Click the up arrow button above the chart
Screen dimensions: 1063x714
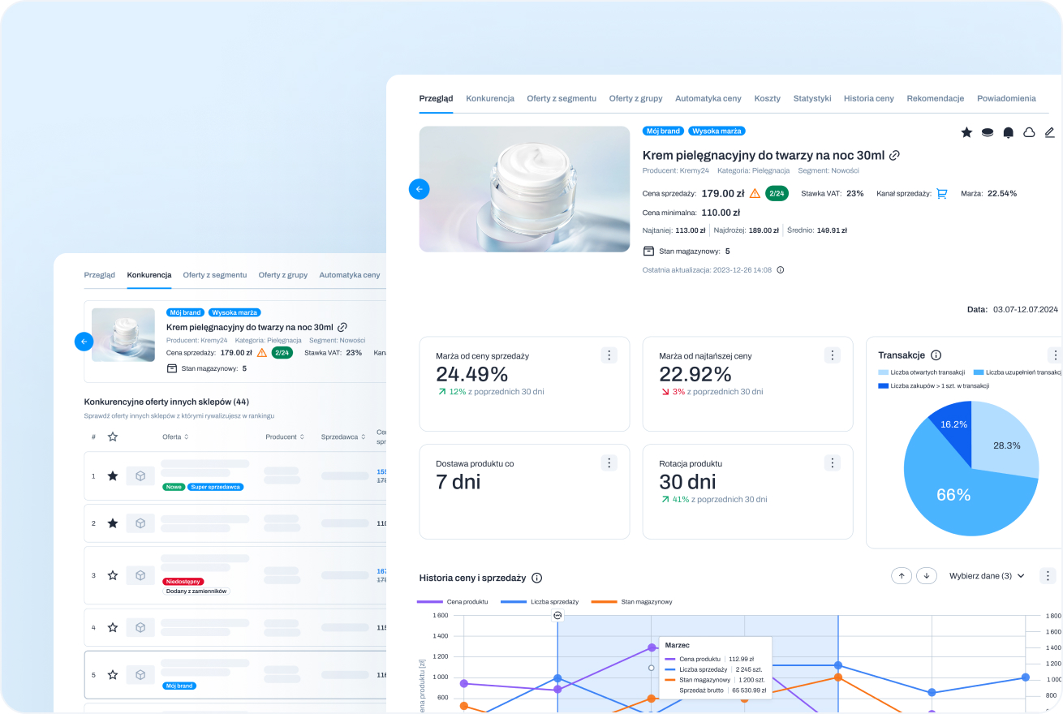tap(901, 575)
